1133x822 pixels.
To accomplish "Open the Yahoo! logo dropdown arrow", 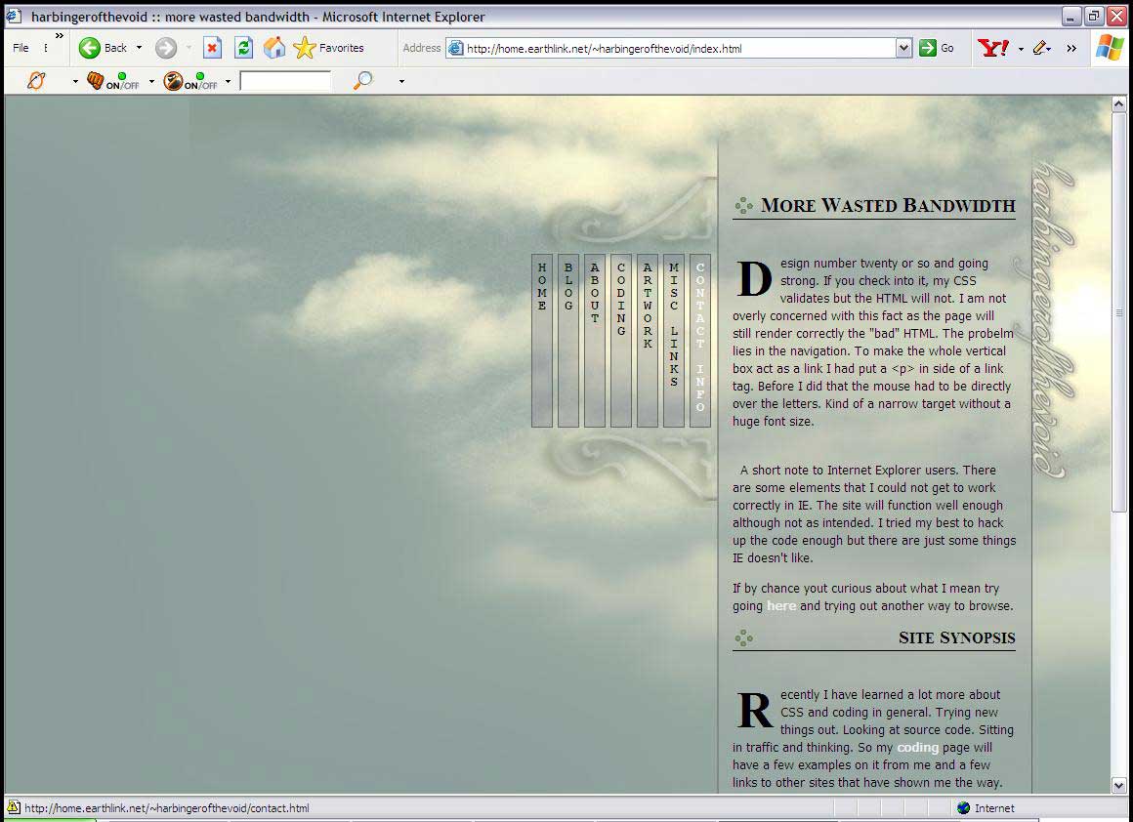I will (x=1021, y=49).
